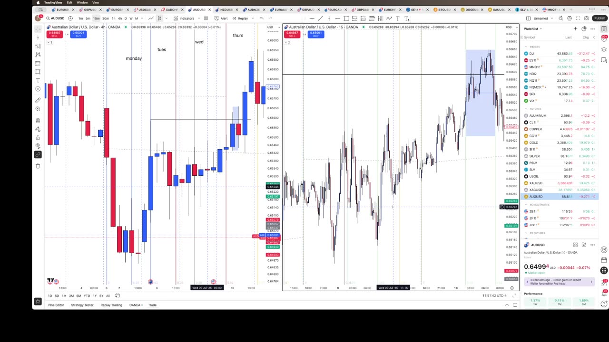Open chart settings gear icon
The image size is (609, 342).
pos(570,19)
